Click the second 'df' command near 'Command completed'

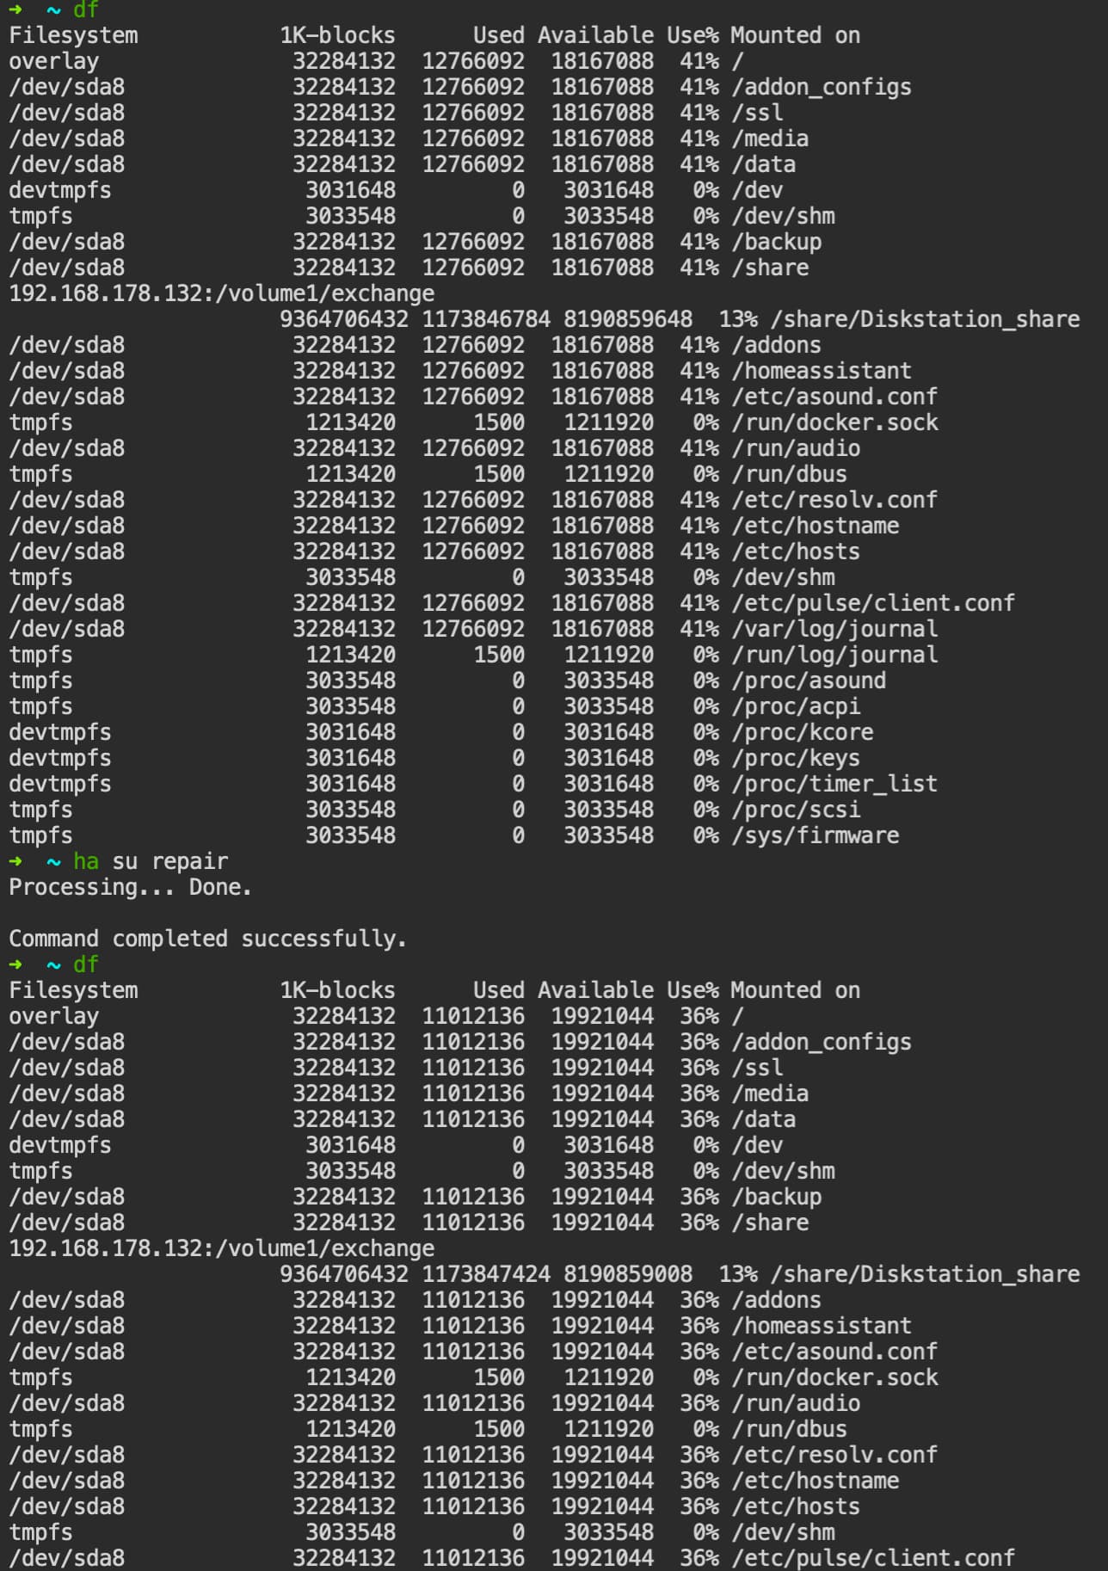86,964
